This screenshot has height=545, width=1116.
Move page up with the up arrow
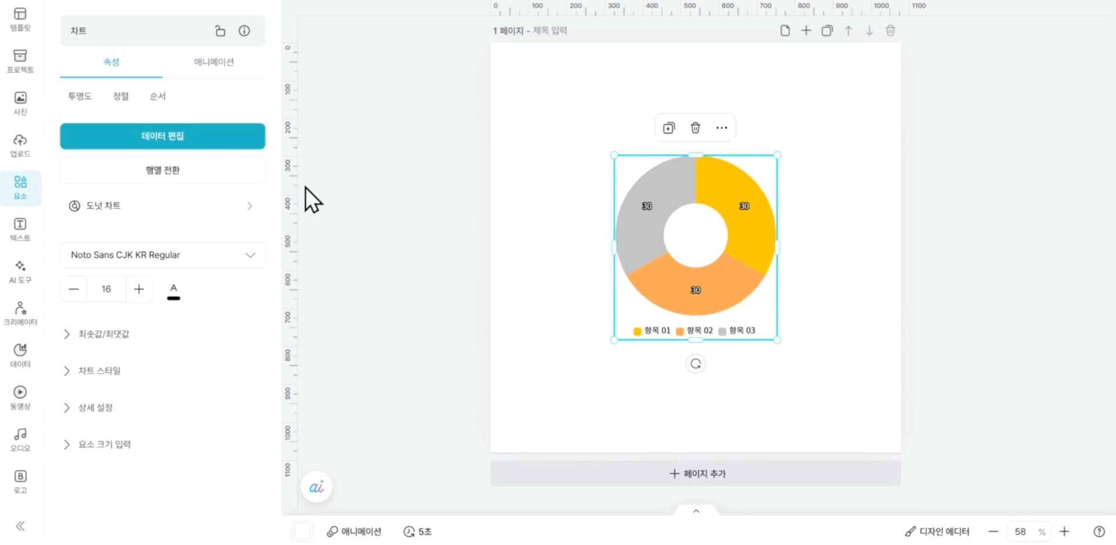(x=849, y=31)
